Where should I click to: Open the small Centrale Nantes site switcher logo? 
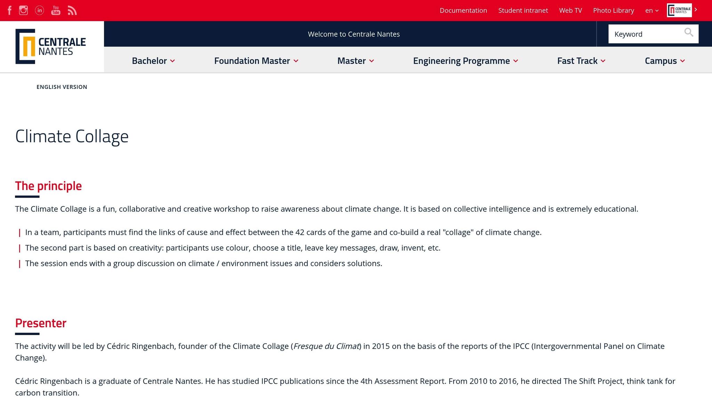point(679,10)
